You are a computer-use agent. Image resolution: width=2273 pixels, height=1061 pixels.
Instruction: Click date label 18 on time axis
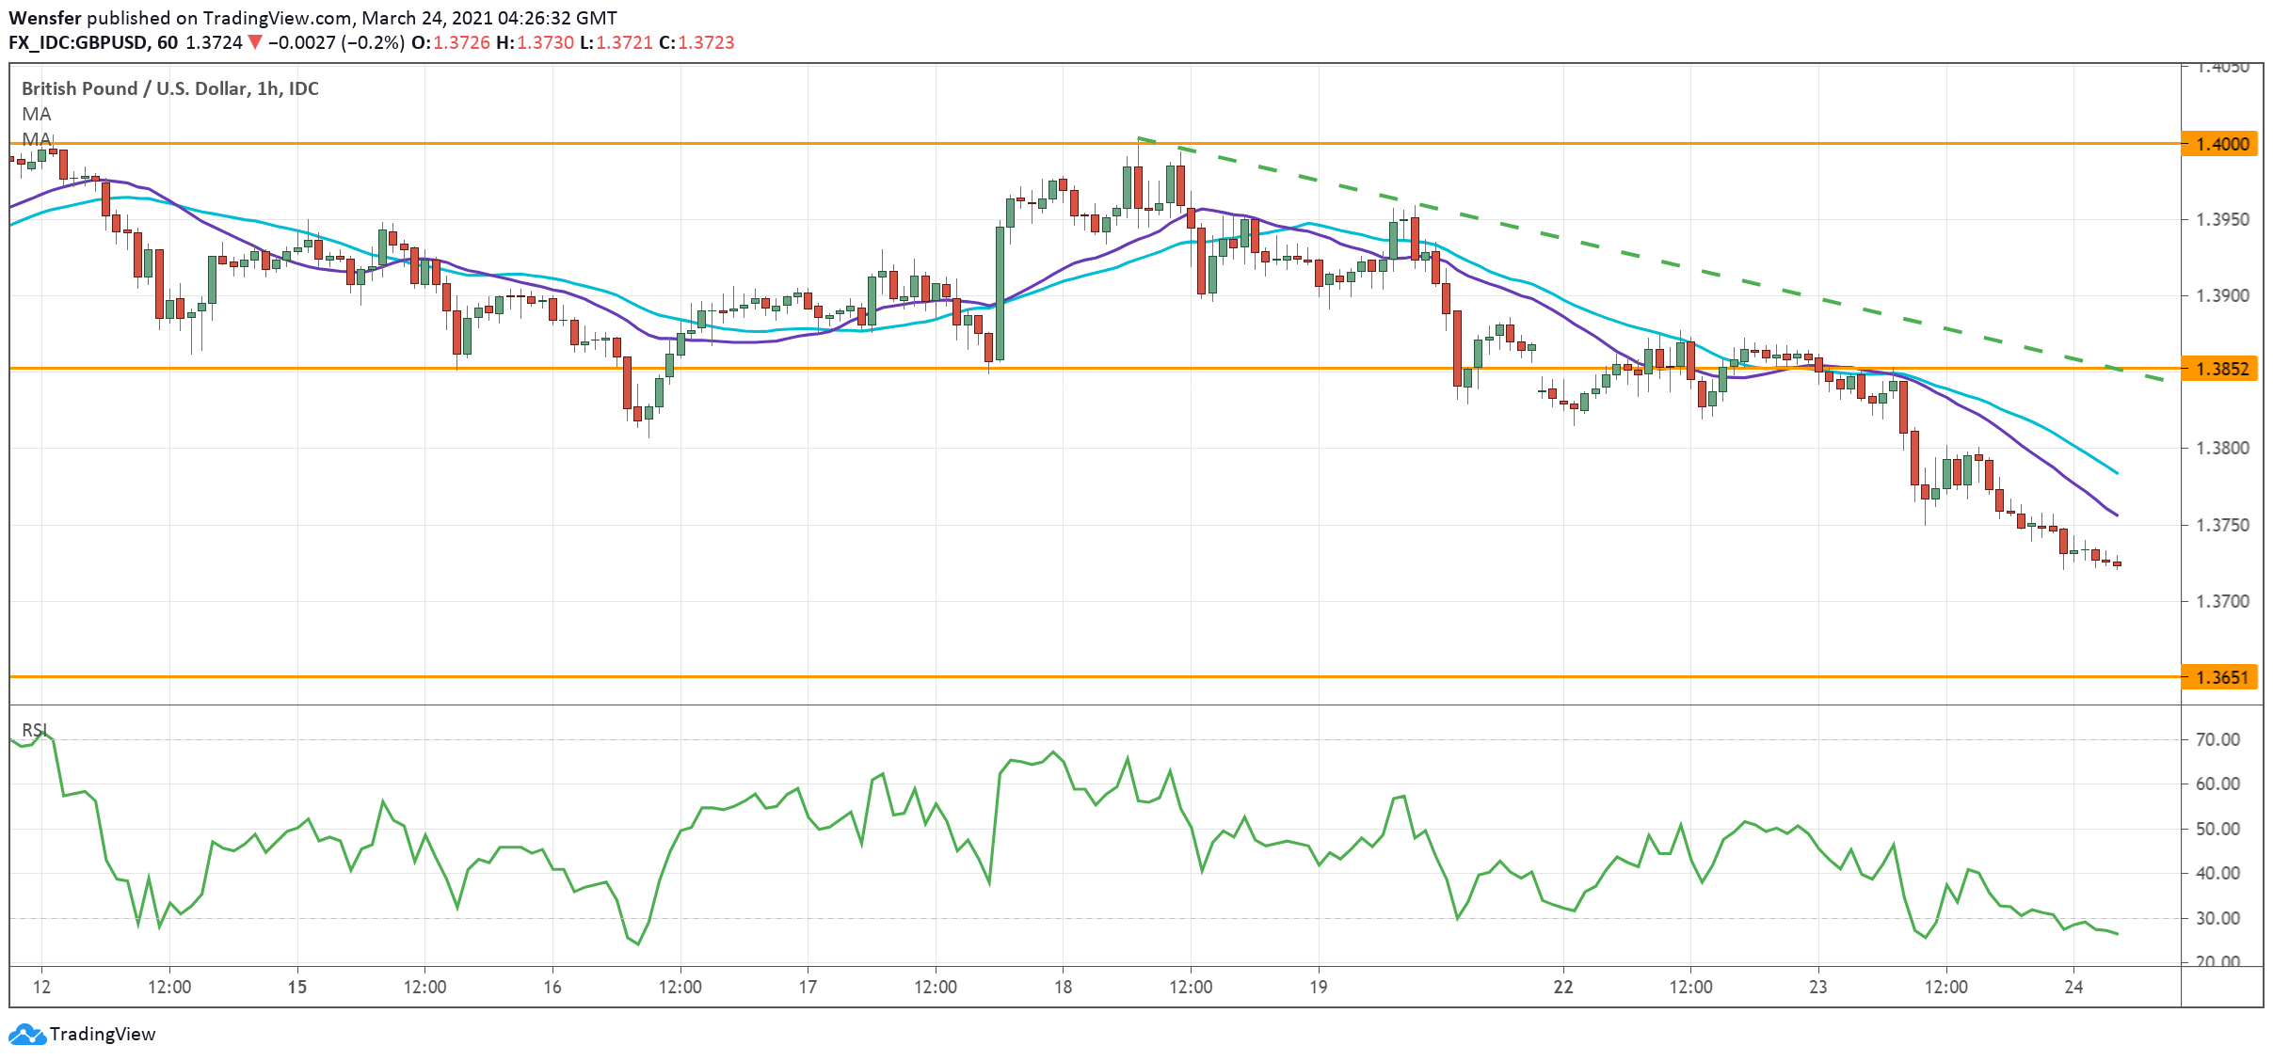click(x=1063, y=987)
